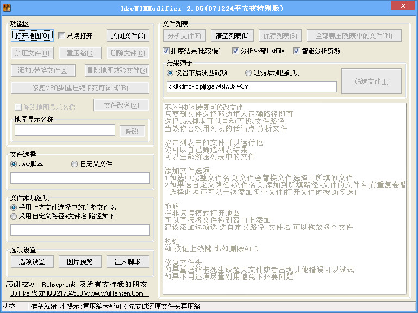Click the 添加/替换文件(A) button
The width and height of the screenshot is (418, 313).
pyautogui.click(x=43, y=71)
